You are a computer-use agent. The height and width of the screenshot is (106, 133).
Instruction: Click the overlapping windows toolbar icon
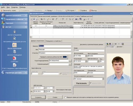(x=81, y=19)
